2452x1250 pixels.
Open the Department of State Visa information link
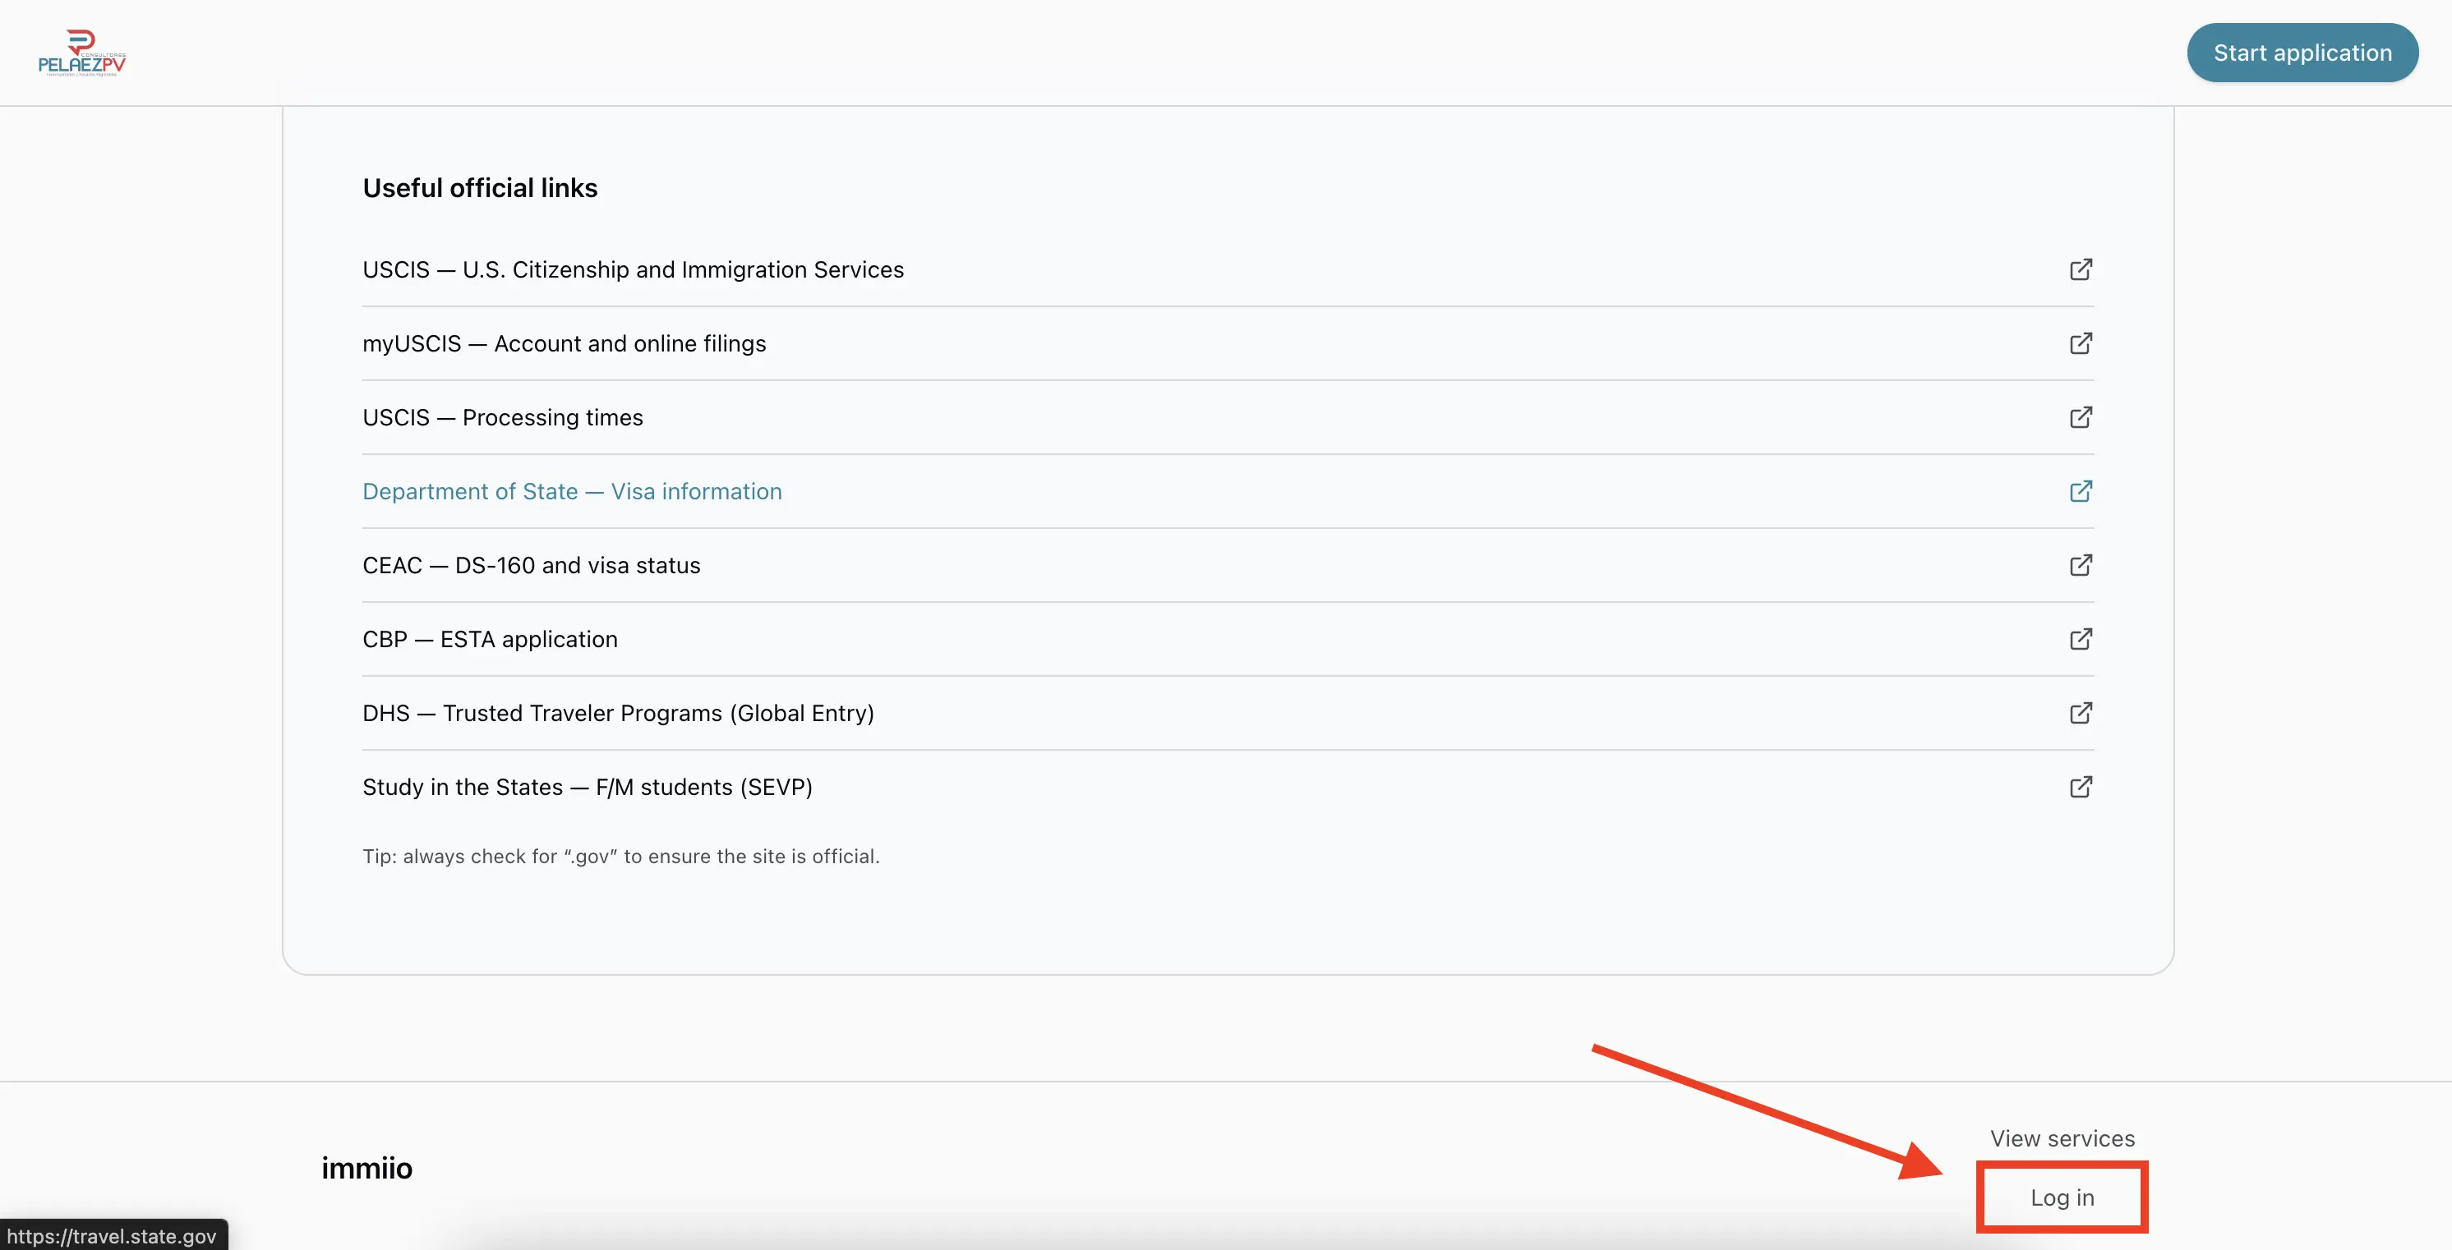571,491
